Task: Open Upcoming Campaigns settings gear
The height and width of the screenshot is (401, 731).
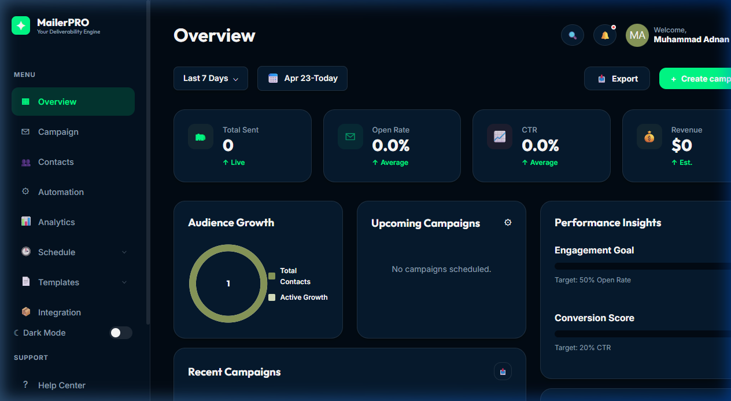Action: coord(508,223)
